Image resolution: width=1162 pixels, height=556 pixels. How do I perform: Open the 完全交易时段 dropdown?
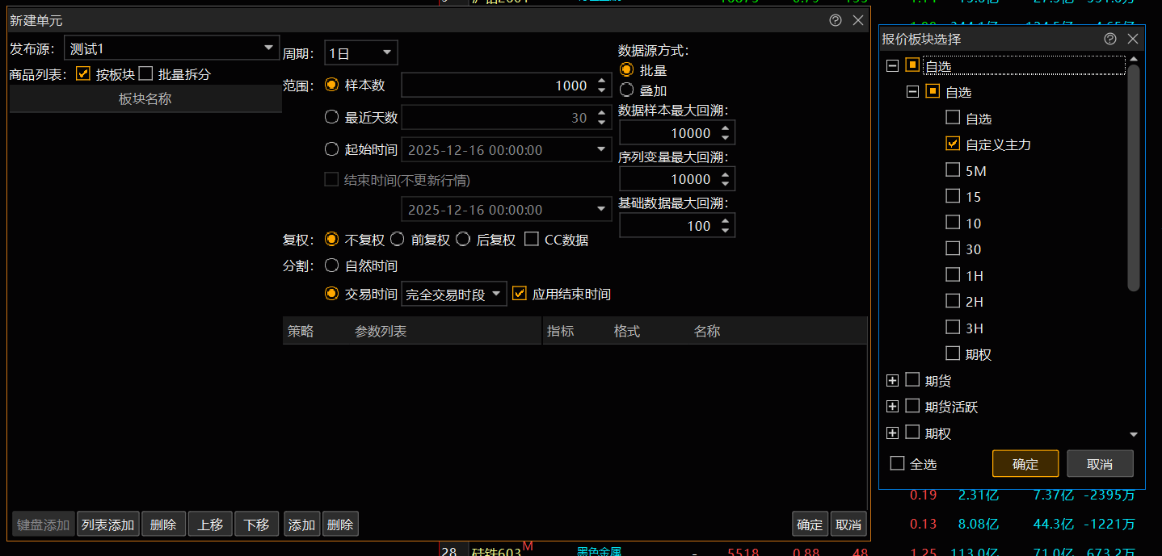click(495, 295)
